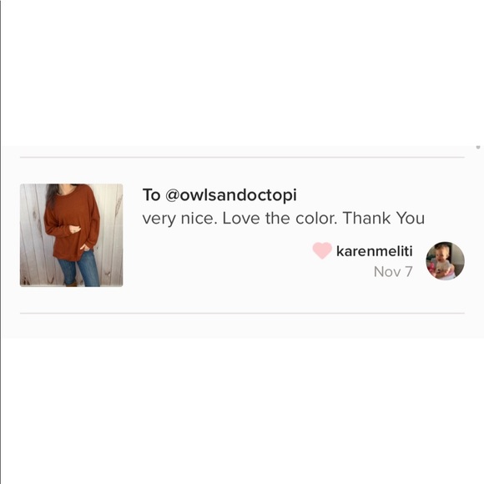The width and height of the screenshot is (484, 484).
Task: Click the rust sweater in the photo
Action: pyautogui.click(x=72, y=222)
